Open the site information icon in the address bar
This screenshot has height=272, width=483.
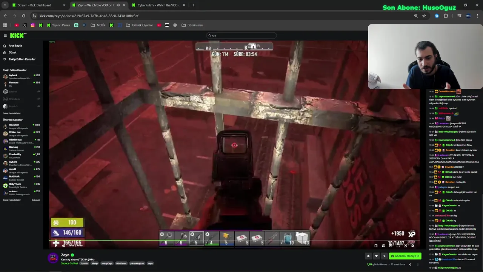(35, 16)
